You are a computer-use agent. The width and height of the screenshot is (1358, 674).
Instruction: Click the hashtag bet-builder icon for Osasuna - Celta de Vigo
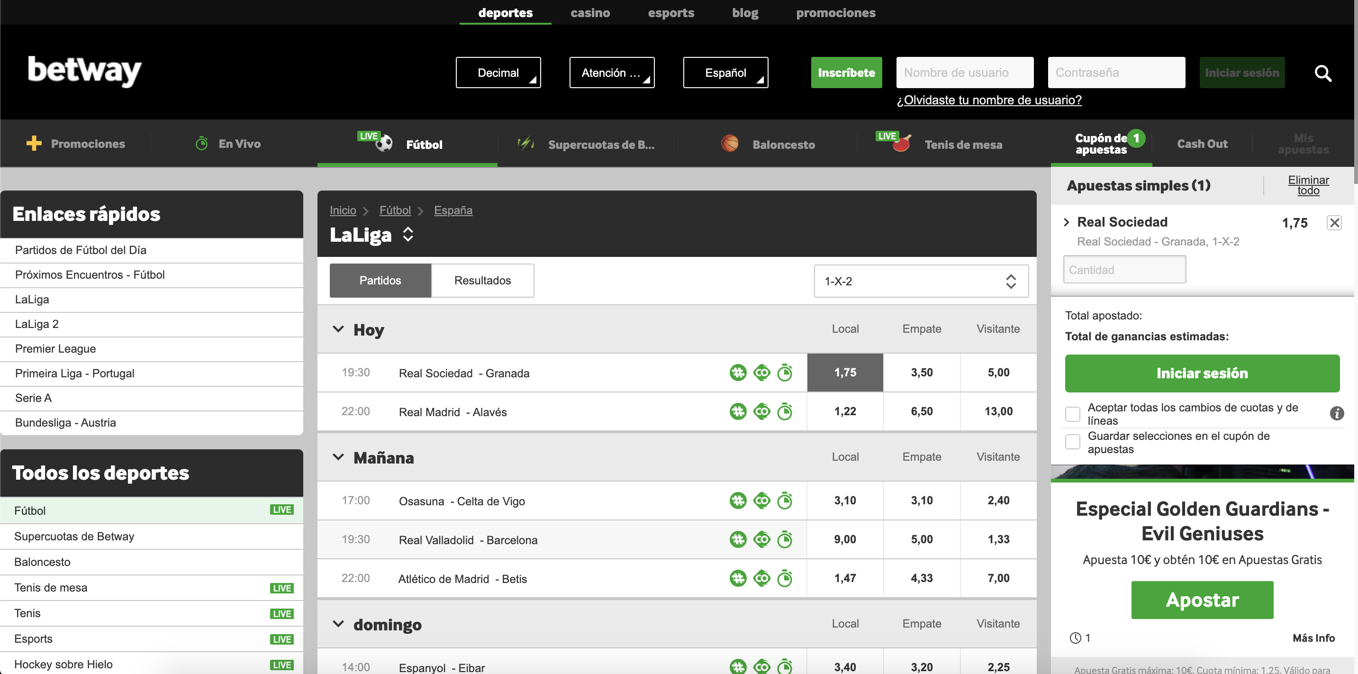coord(738,501)
